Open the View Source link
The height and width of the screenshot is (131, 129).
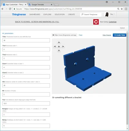[107, 35]
